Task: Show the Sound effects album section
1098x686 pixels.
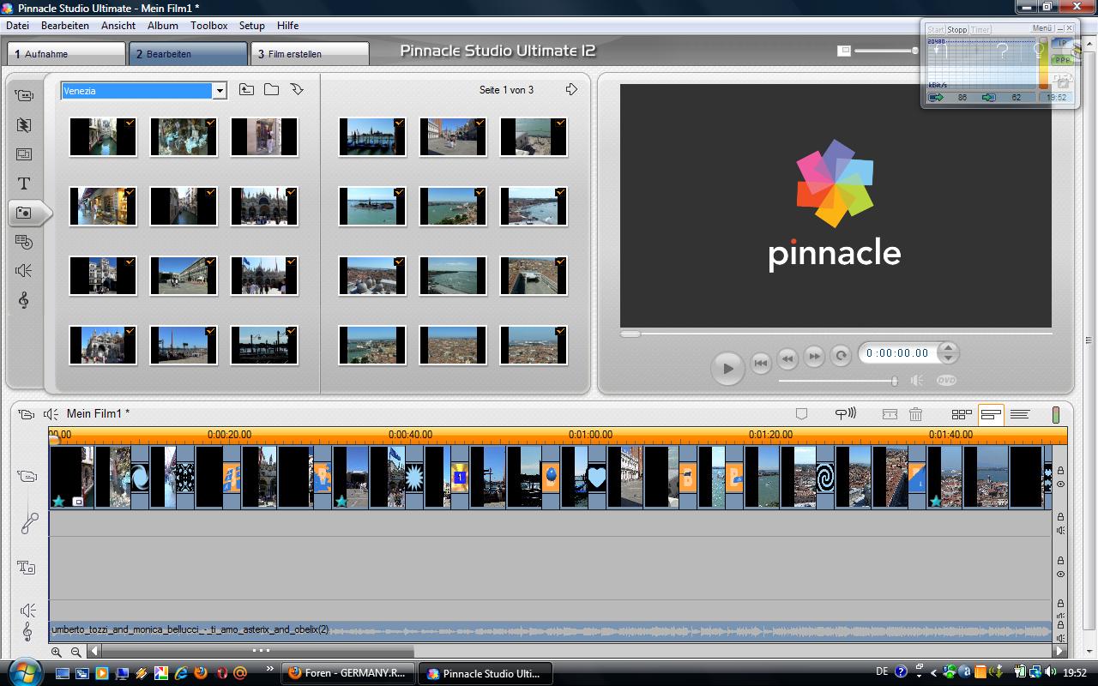Action: tap(24, 271)
